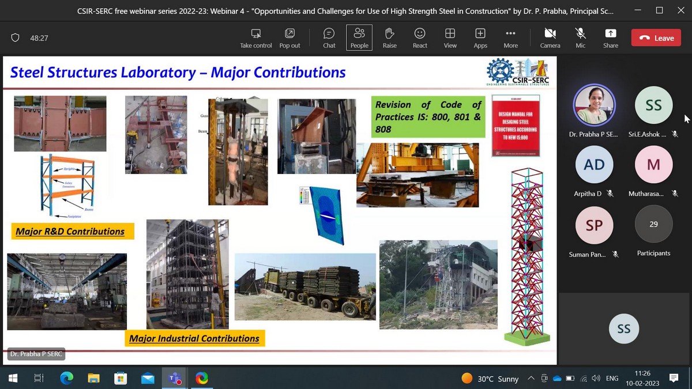Select Arpitha D participant tile
Image resolution: width=692 pixels, height=389 pixels.
594,165
